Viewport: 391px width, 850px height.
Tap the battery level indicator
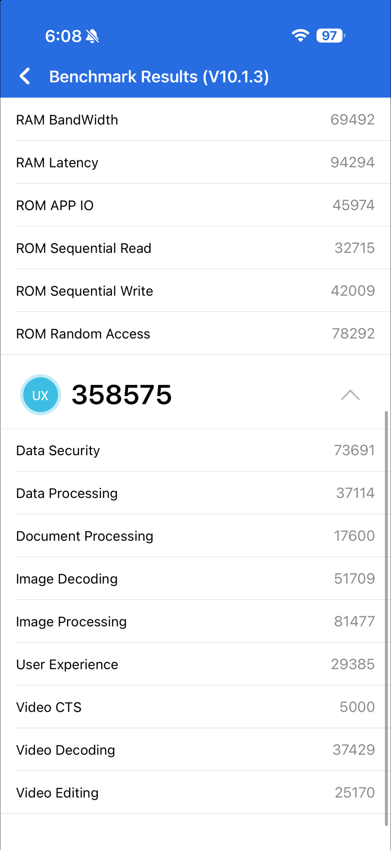[x=330, y=36]
